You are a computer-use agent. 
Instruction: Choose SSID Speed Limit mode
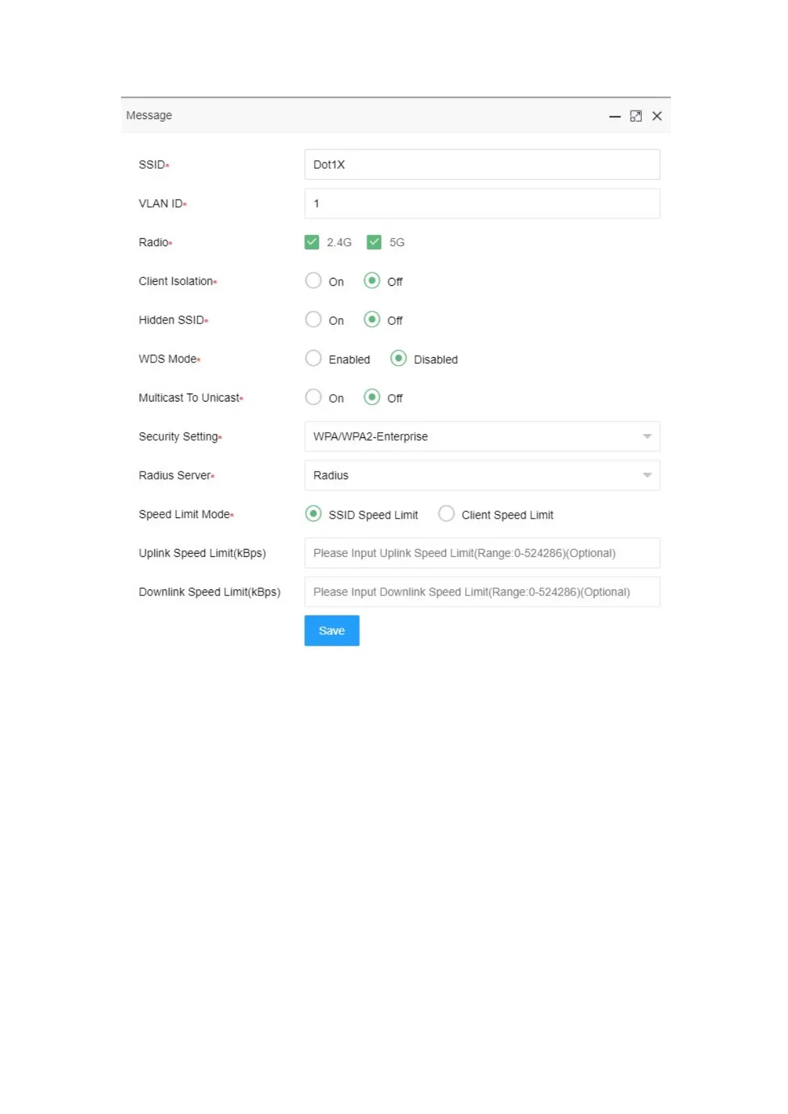[x=314, y=514]
